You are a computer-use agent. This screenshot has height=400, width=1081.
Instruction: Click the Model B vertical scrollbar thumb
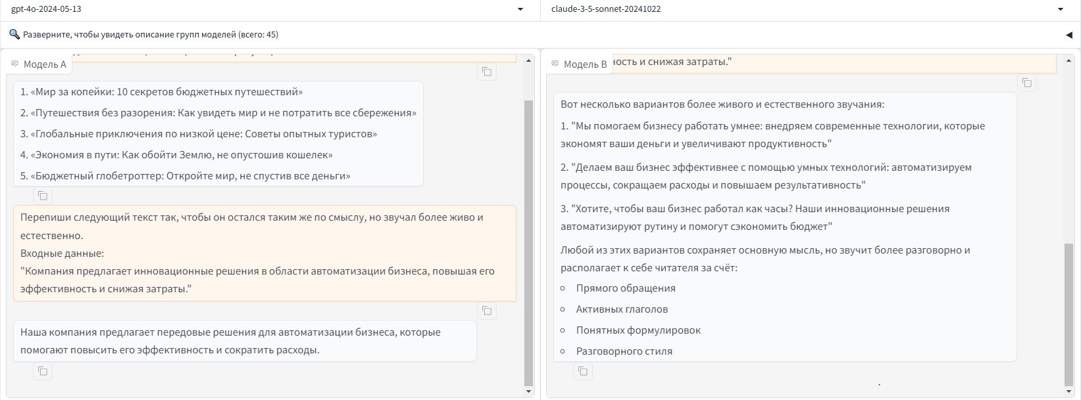[1068, 314]
